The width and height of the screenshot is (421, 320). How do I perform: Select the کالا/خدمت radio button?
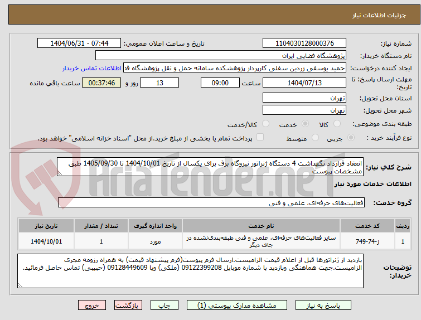click(x=265, y=124)
